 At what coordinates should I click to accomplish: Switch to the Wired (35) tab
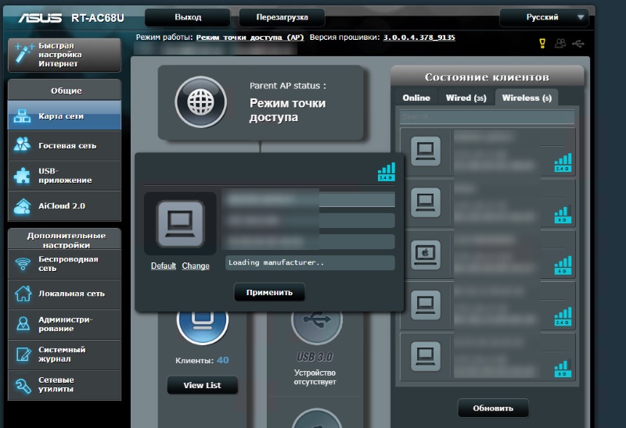click(466, 98)
